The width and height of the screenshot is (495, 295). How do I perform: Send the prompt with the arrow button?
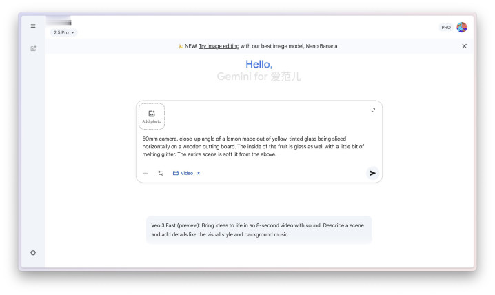tap(372, 173)
